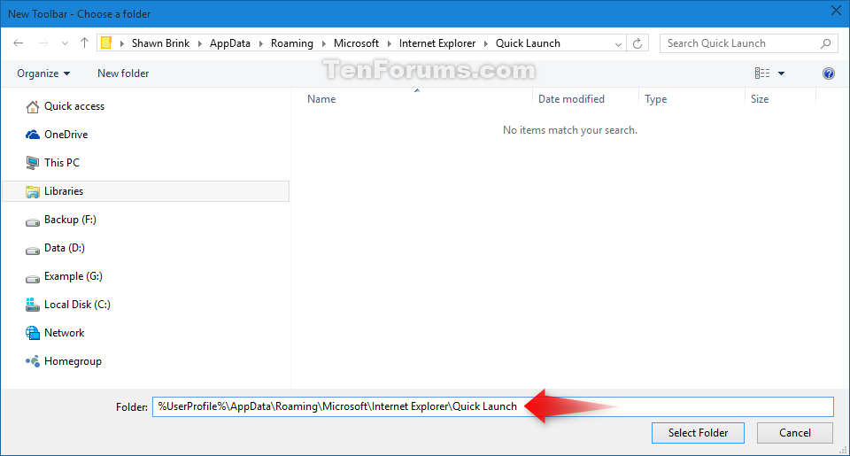Change your view using the view icon

[762, 73]
